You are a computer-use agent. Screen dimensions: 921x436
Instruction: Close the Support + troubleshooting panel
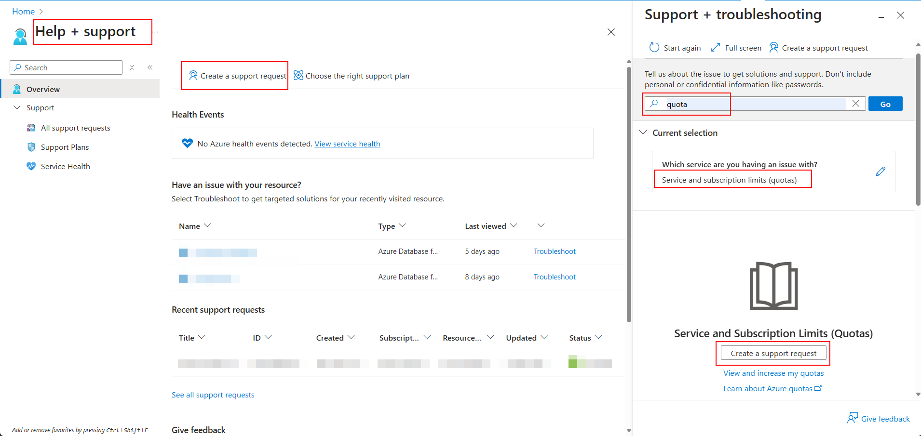point(900,15)
